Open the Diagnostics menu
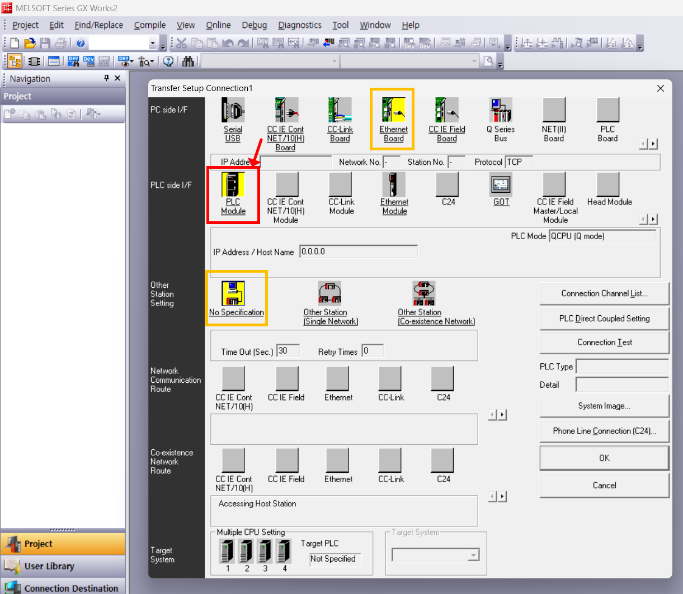The image size is (683, 594). pyautogui.click(x=300, y=25)
